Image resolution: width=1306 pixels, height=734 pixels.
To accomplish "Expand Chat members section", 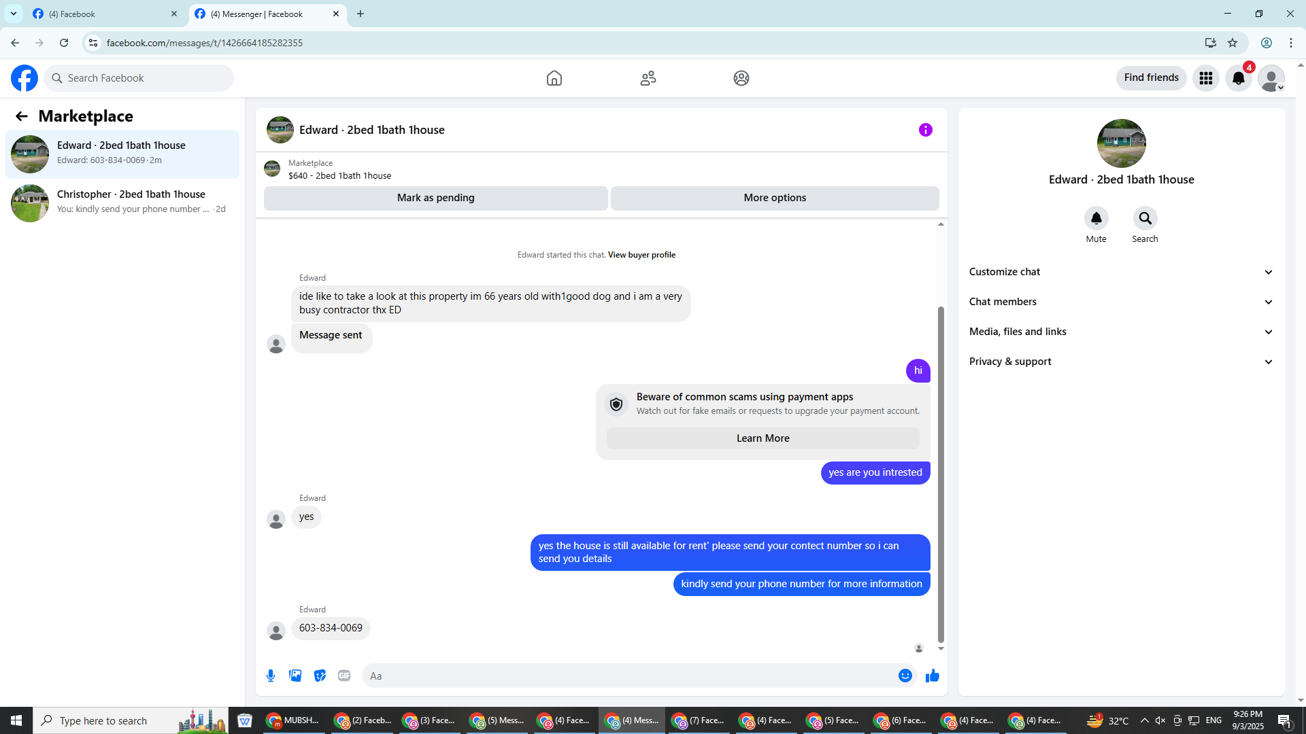I will 1121,302.
